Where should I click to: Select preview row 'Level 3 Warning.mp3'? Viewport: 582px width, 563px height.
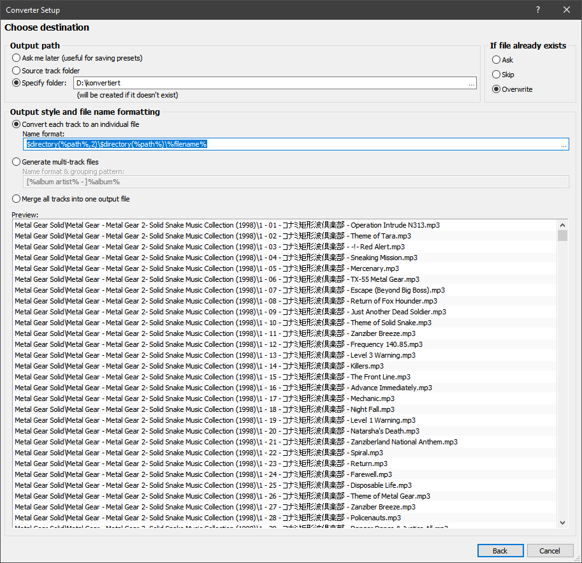tap(284, 355)
